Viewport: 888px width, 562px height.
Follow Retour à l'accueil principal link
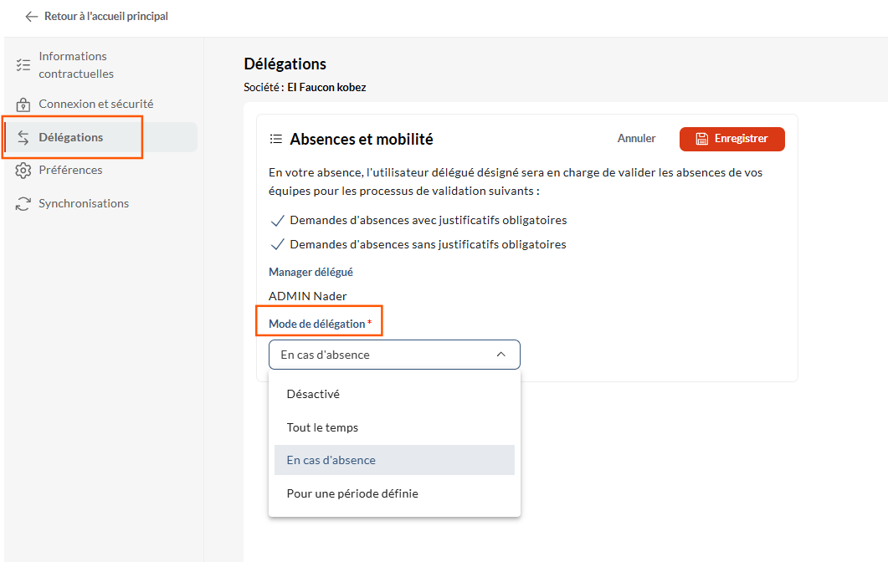[x=105, y=17]
